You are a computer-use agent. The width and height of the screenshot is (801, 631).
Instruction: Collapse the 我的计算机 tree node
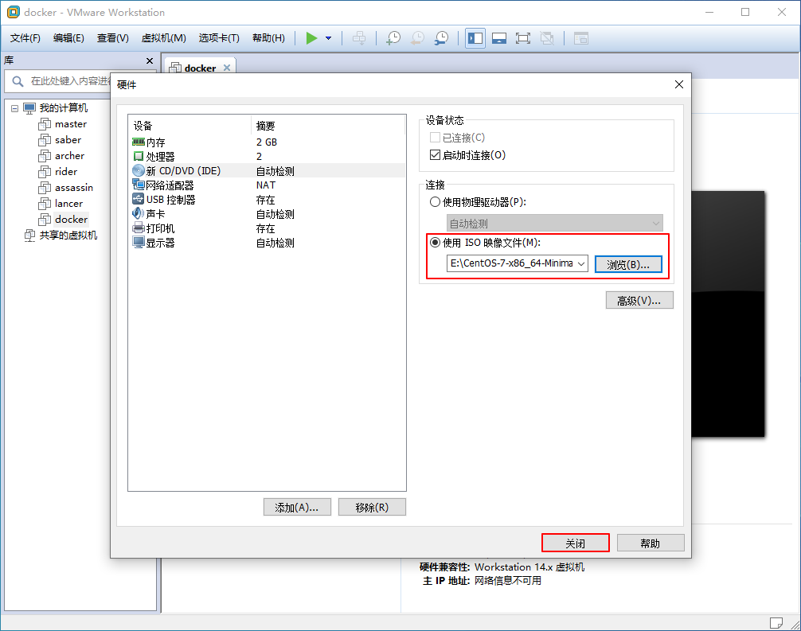click(x=14, y=107)
